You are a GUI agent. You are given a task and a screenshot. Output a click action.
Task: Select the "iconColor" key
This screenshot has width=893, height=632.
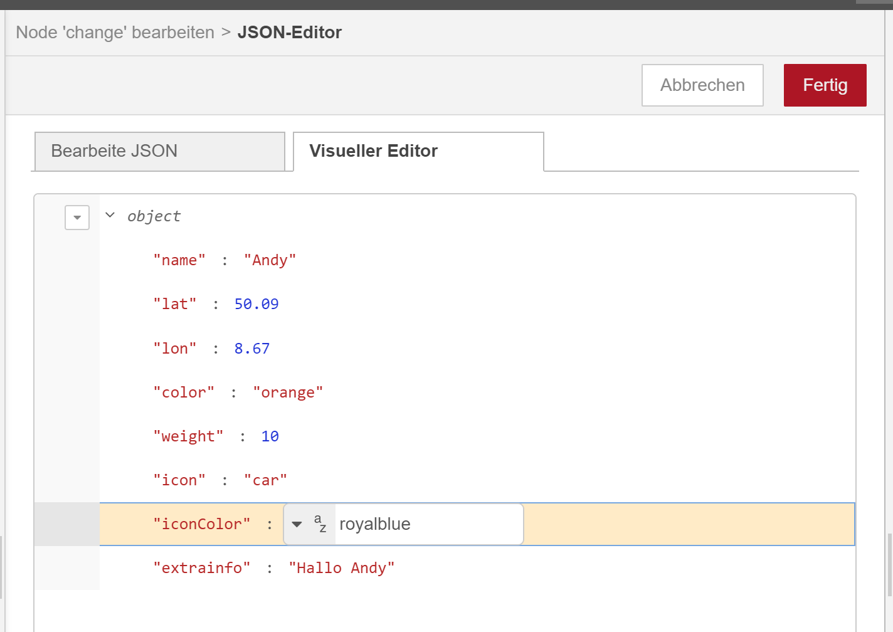click(x=202, y=524)
